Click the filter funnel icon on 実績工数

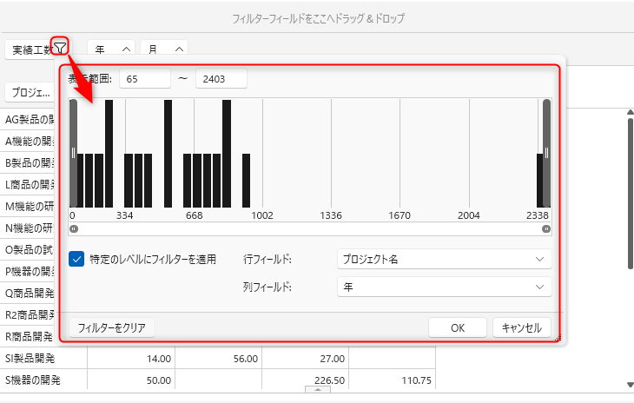[x=60, y=49]
